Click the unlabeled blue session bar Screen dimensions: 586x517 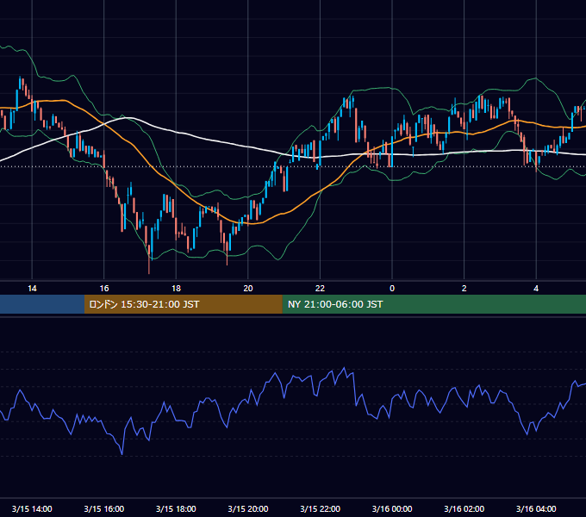point(42,304)
